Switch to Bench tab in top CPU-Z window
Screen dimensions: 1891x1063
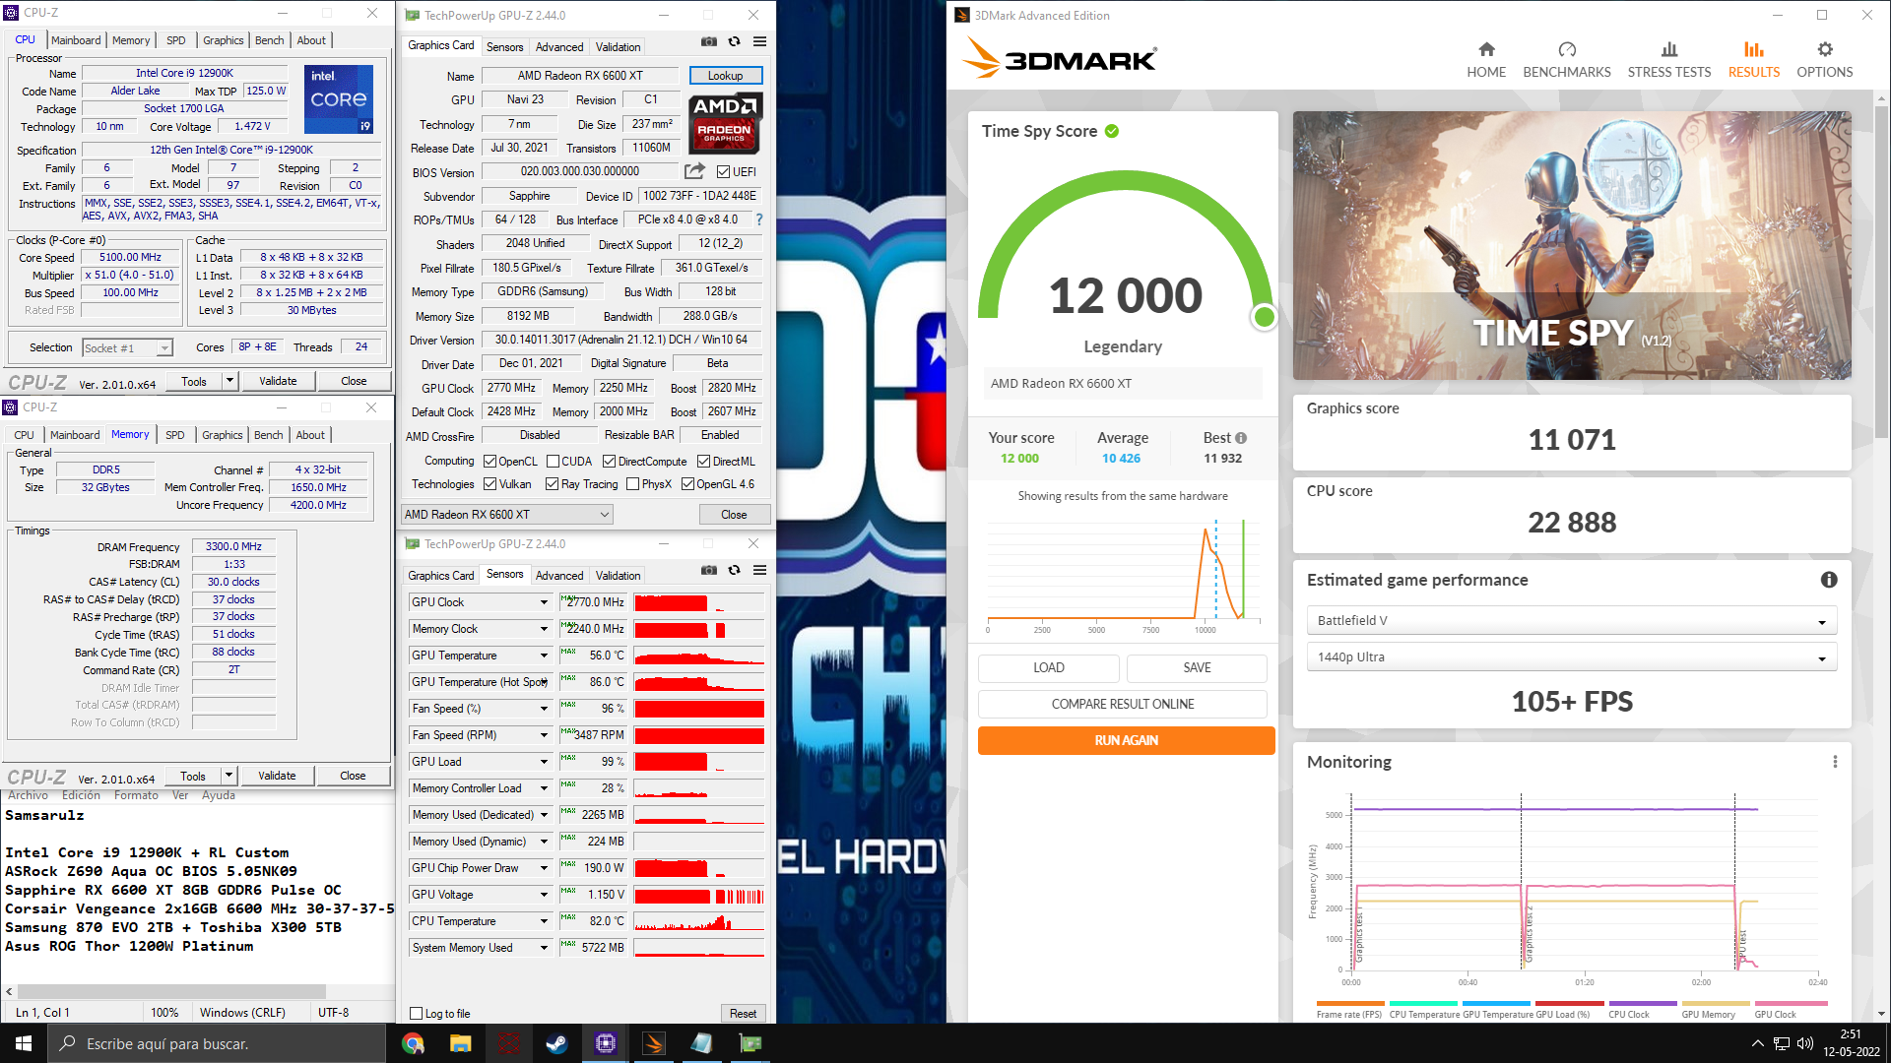point(269,40)
